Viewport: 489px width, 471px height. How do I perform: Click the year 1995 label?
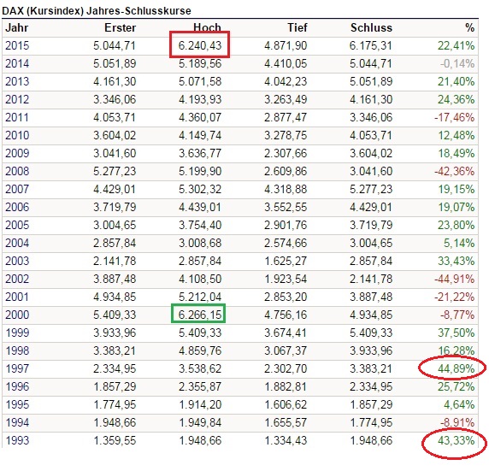(17, 404)
